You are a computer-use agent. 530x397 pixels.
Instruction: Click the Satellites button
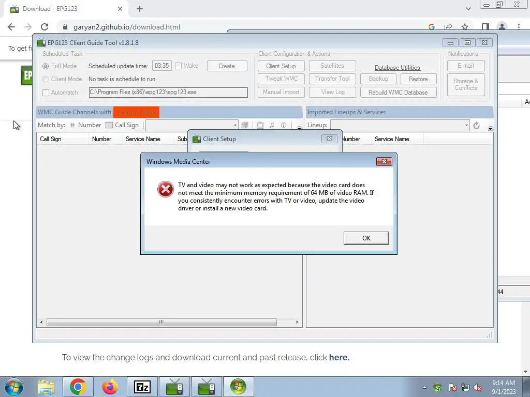[332, 66]
